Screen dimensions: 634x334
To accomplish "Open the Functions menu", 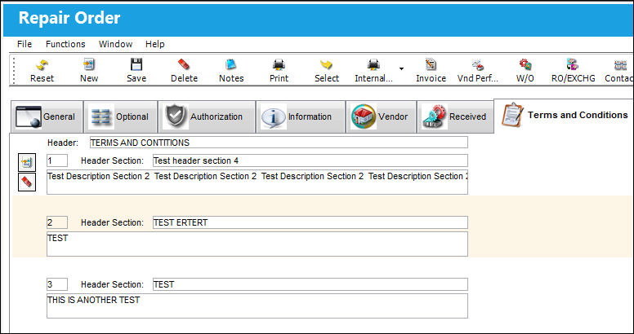I will click(65, 44).
